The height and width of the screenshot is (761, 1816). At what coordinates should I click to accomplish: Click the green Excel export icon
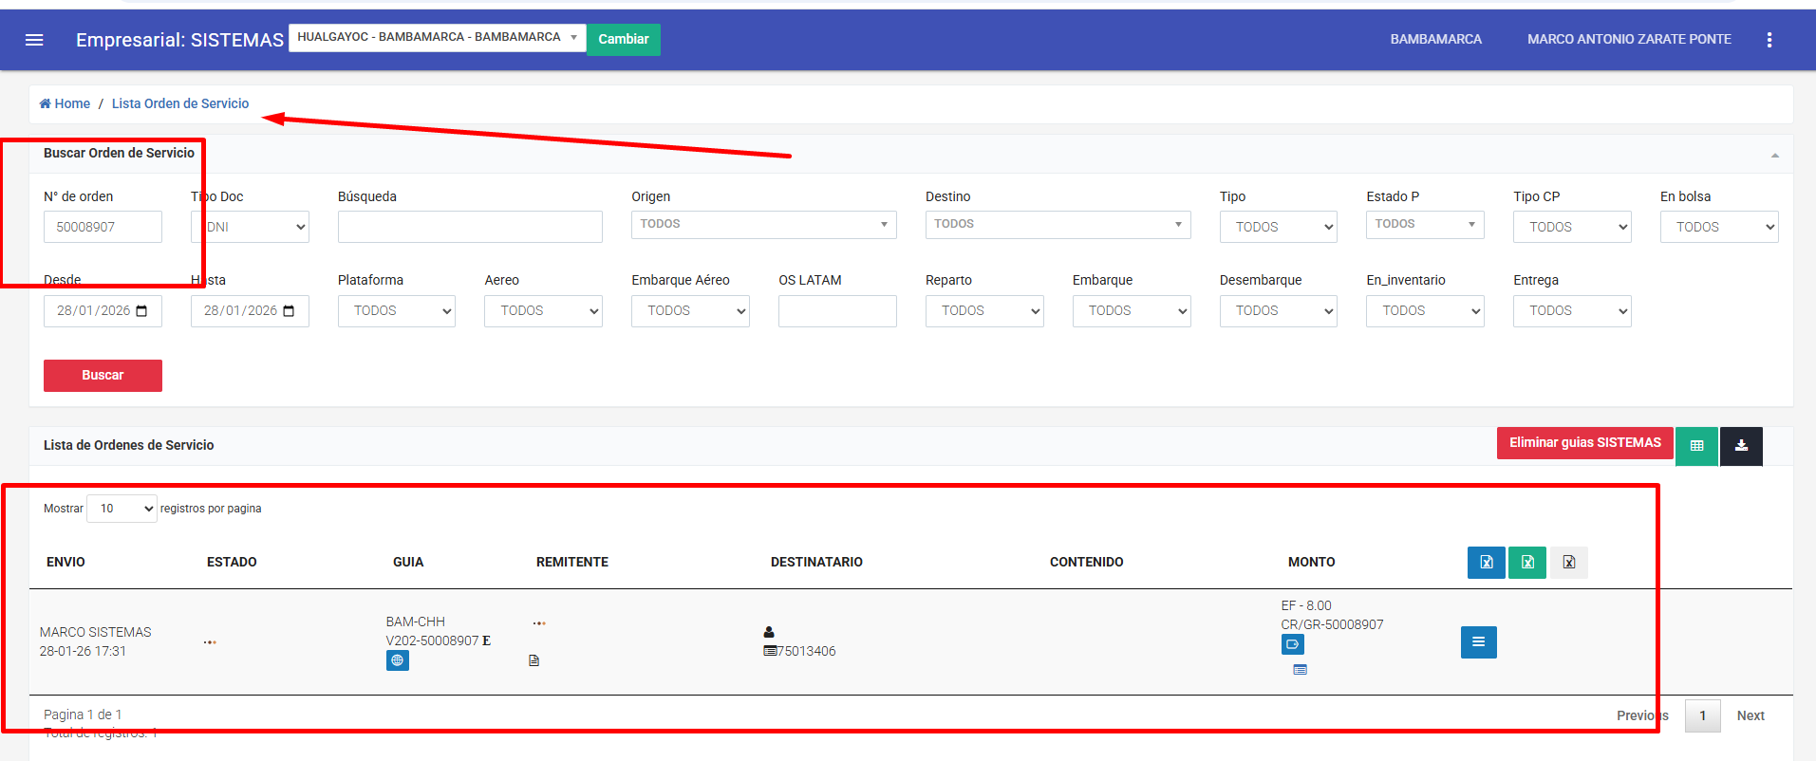pos(1527,563)
